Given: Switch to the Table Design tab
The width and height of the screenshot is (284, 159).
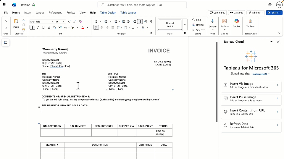Looking at the screenshot, I should click(x=108, y=13).
